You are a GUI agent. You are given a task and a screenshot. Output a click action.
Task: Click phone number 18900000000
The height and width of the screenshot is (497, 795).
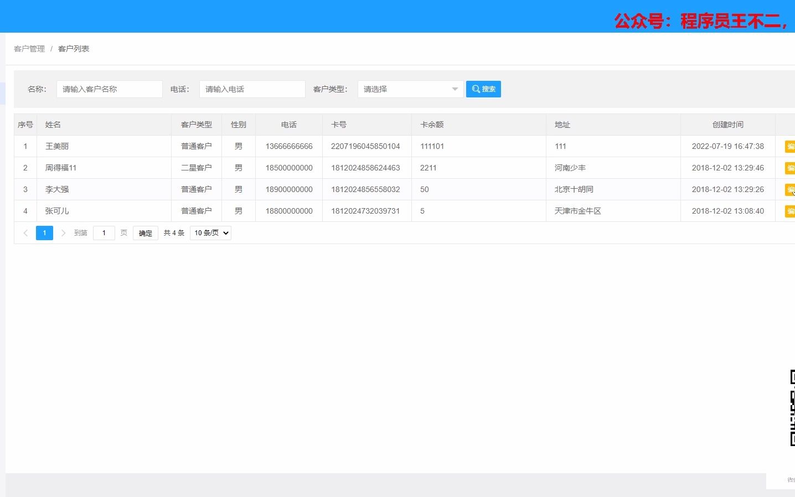(289, 189)
